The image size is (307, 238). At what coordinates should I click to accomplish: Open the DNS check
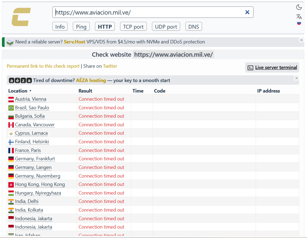193,26
